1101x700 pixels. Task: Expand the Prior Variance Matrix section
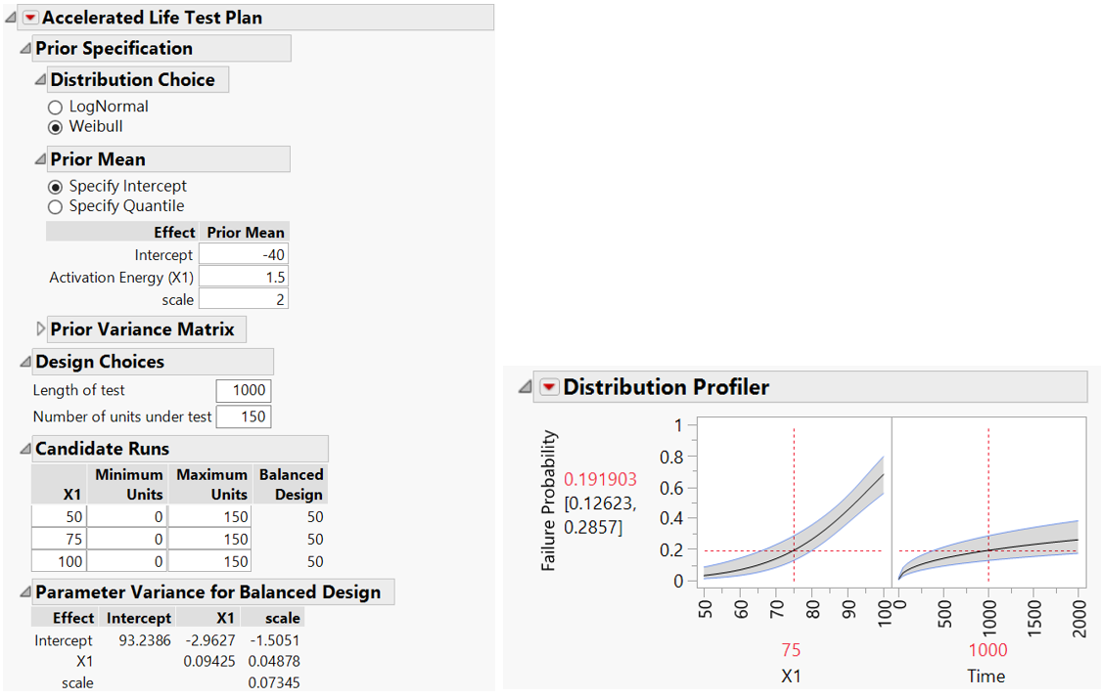(40, 329)
